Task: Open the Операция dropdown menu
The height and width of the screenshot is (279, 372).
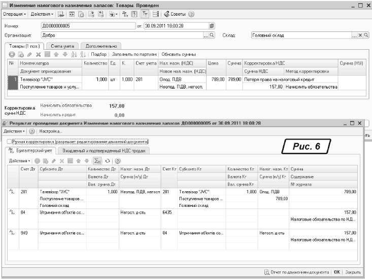Action: pos(13,14)
